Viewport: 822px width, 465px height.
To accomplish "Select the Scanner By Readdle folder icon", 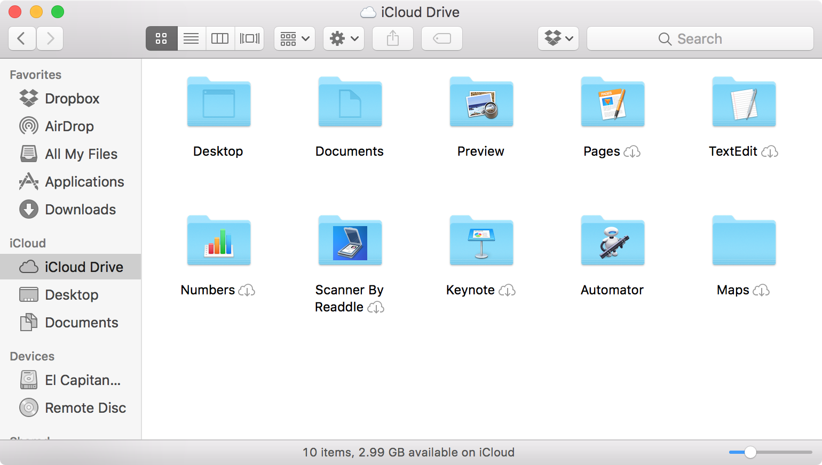I will (350, 240).
